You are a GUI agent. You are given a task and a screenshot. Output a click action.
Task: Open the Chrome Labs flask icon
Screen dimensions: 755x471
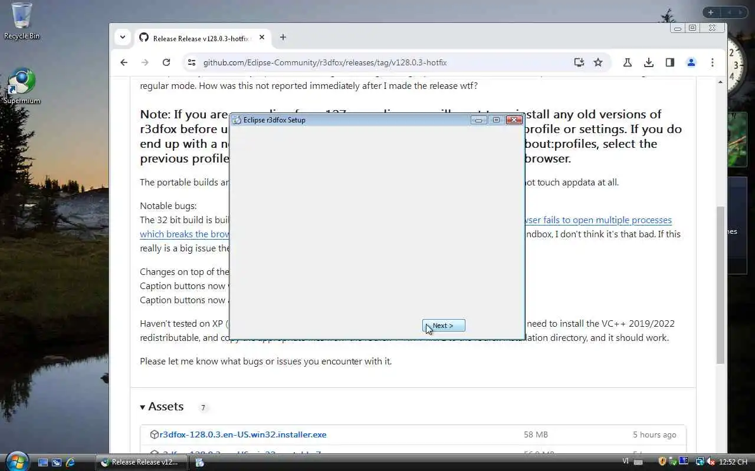[628, 62]
